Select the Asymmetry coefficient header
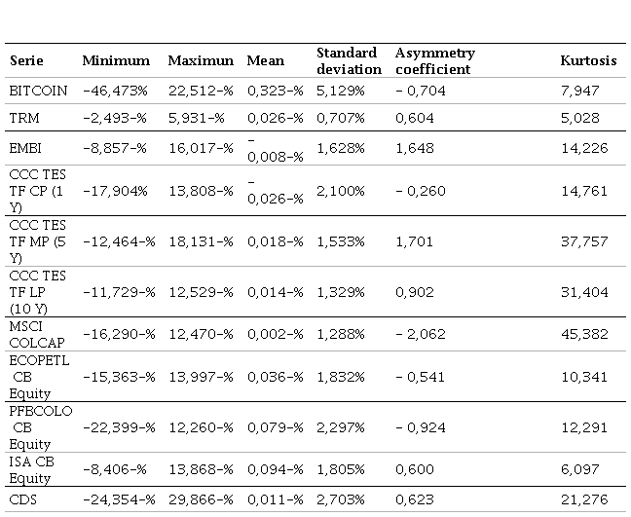 click(435, 60)
